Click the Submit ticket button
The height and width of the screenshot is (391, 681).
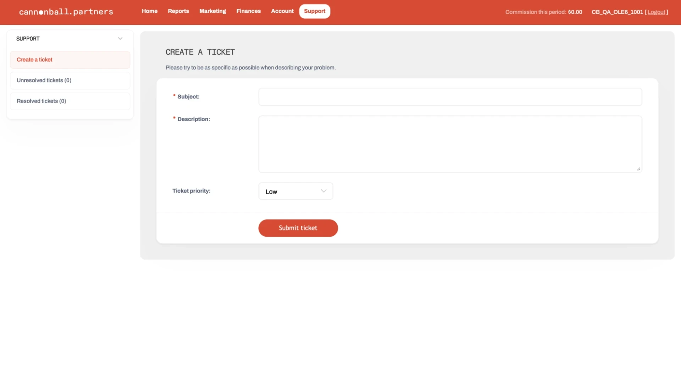click(x=298, y=228)
